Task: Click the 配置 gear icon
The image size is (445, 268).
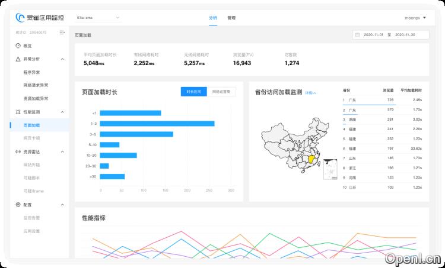Action: point(18,205)
